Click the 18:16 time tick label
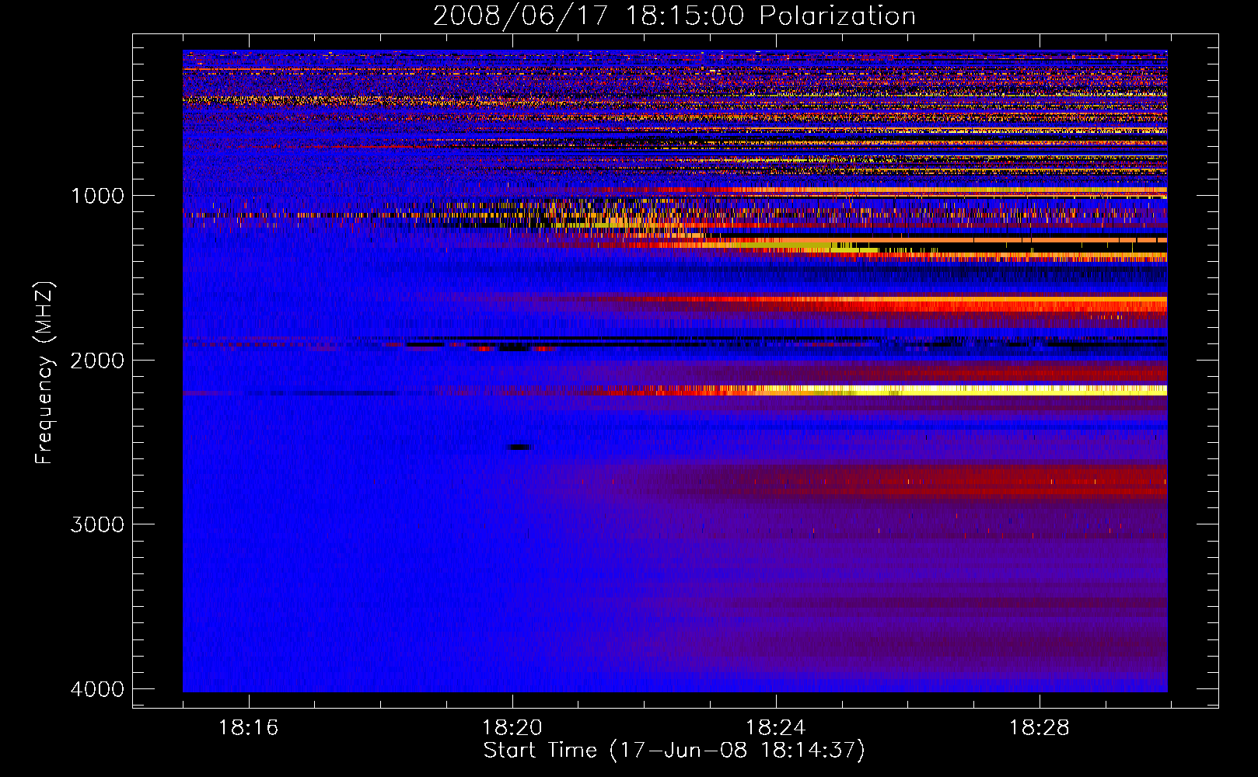The height and width of the screenshot is (777, 1258). coord(248,728)
